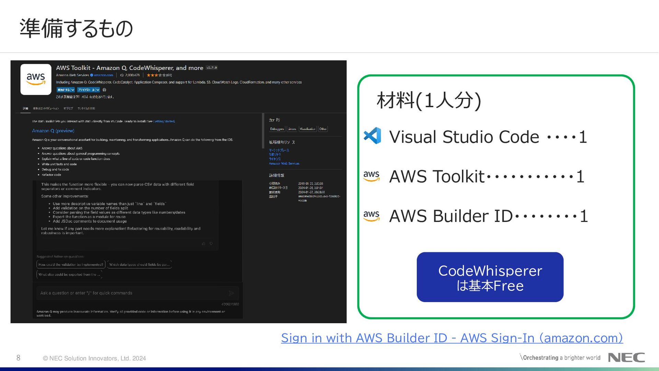
Task: Click the Other category tag
Action: (x=323, y=129)
